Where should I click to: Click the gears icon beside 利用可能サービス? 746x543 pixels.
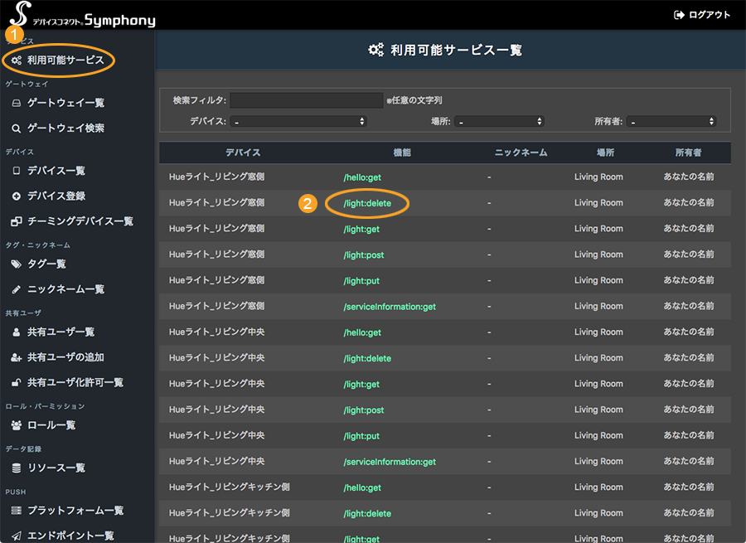pos(17,61)
